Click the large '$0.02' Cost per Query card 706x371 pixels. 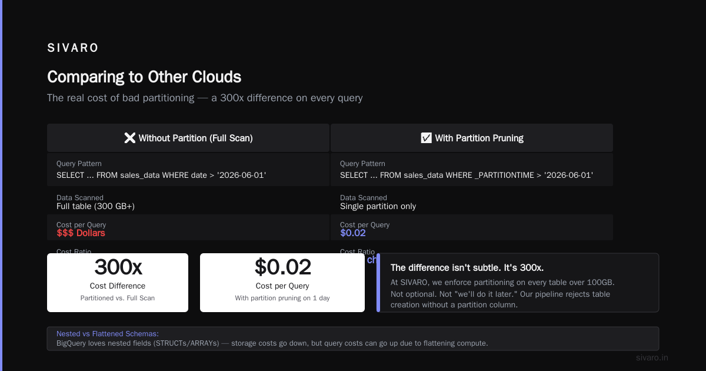click(282, 283)
